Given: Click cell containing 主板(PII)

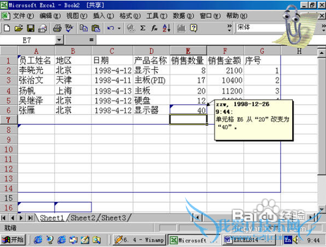Looking at the screenshot, I should [151, 80].
